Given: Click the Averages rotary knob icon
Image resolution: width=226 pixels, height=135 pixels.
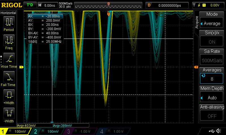Looking at the screenshot, I should click(203, 75).
